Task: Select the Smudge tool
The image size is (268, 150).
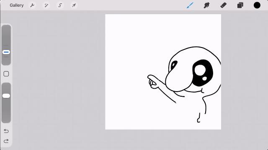Action: point(206,5)
